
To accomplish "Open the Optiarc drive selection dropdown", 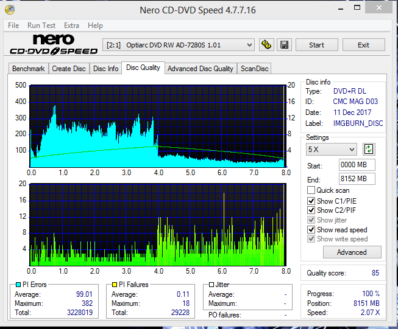I will tap(179, 45).
